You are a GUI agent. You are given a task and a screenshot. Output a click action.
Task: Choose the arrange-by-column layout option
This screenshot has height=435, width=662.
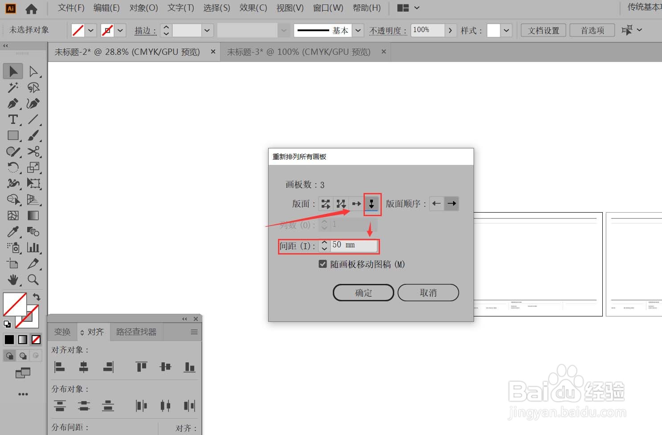tap(372, 204)
